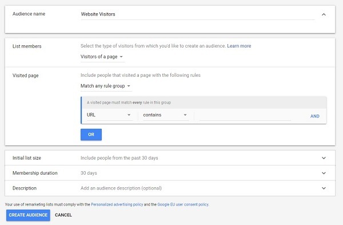Image resolution: width=343 pixels, height=225 pixels.
Task: Click the AND rule link
Action: (315, 116)
